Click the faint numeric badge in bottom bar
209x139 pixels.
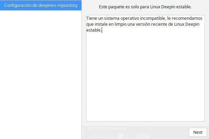(x=144, y=137)
